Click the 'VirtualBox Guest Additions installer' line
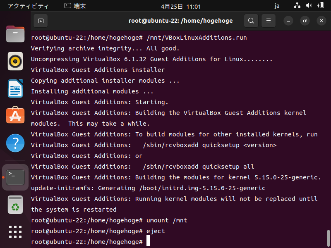Viewport: 331px width, 248px height. click(x=98, y=70)
